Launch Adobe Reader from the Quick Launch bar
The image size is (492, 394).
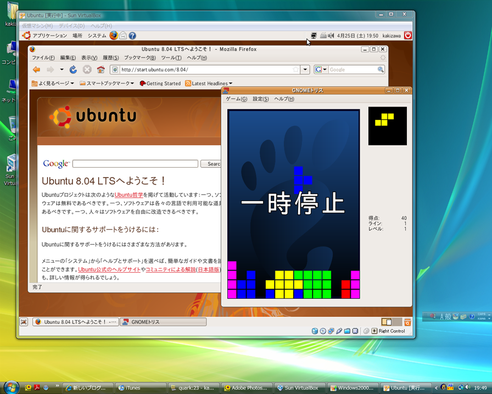tap(37, 388)
